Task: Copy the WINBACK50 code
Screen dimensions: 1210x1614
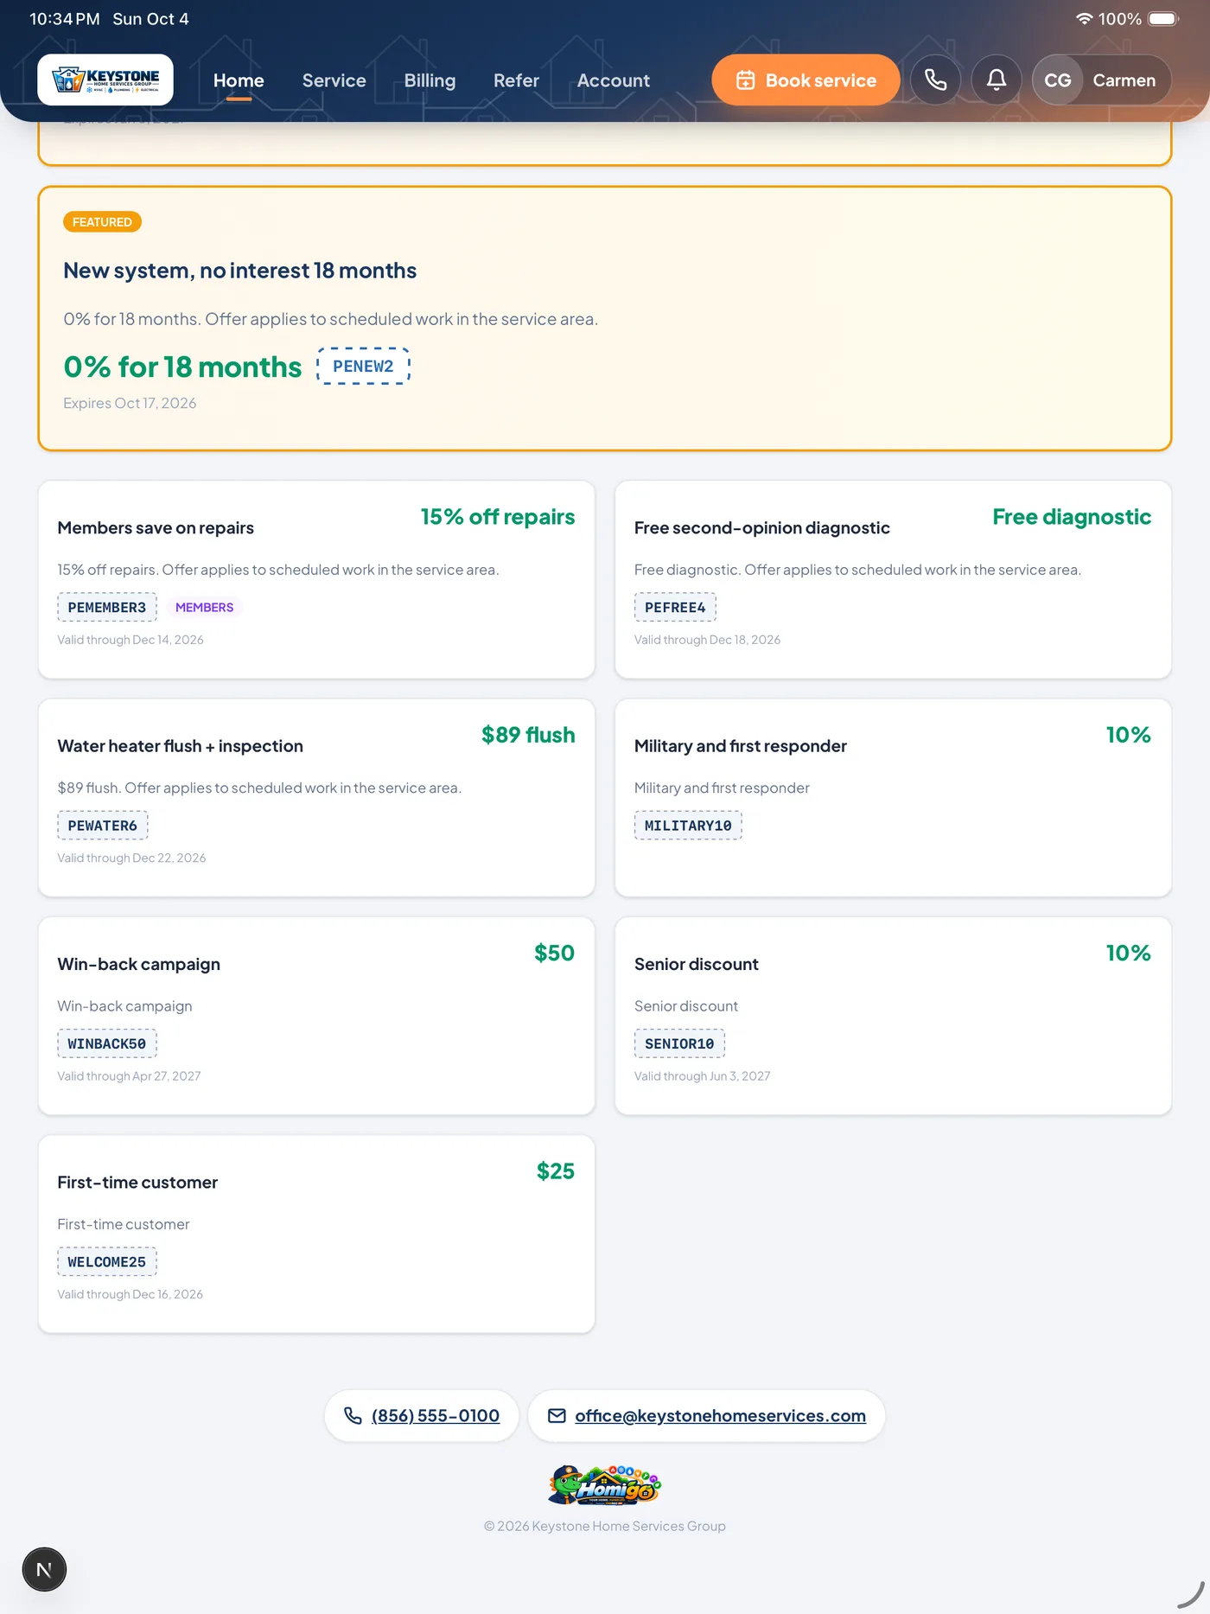Action: tap(107, 1043)
